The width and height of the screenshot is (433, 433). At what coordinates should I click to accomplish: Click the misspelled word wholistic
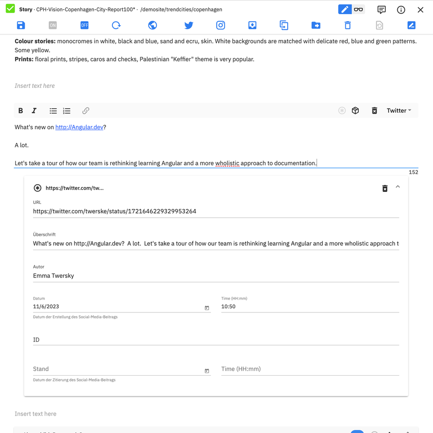pos(228,163)
